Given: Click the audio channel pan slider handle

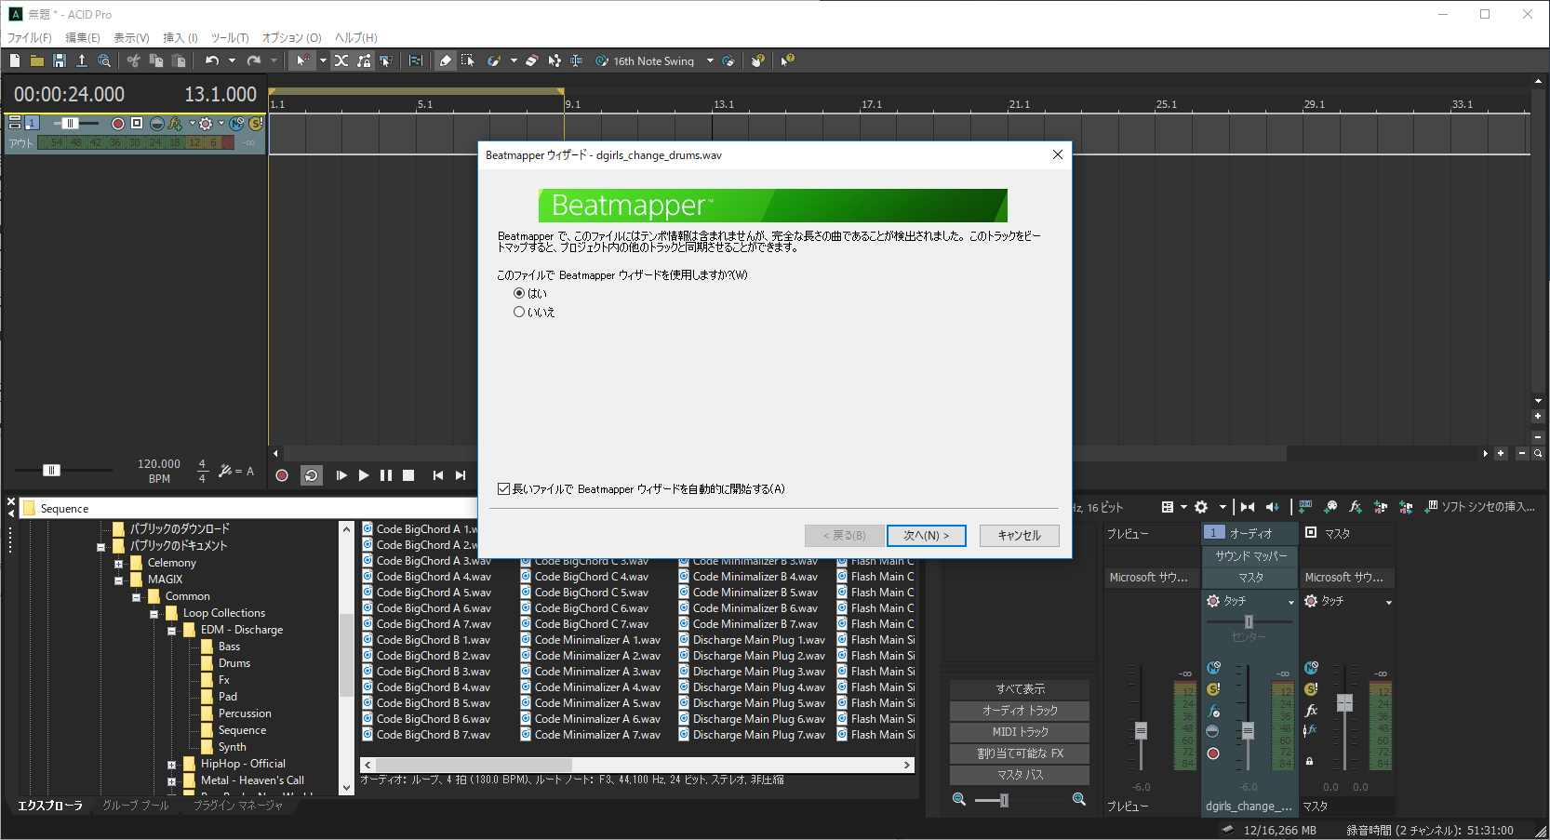Looking at the screenshot, I should (1249, 621).
